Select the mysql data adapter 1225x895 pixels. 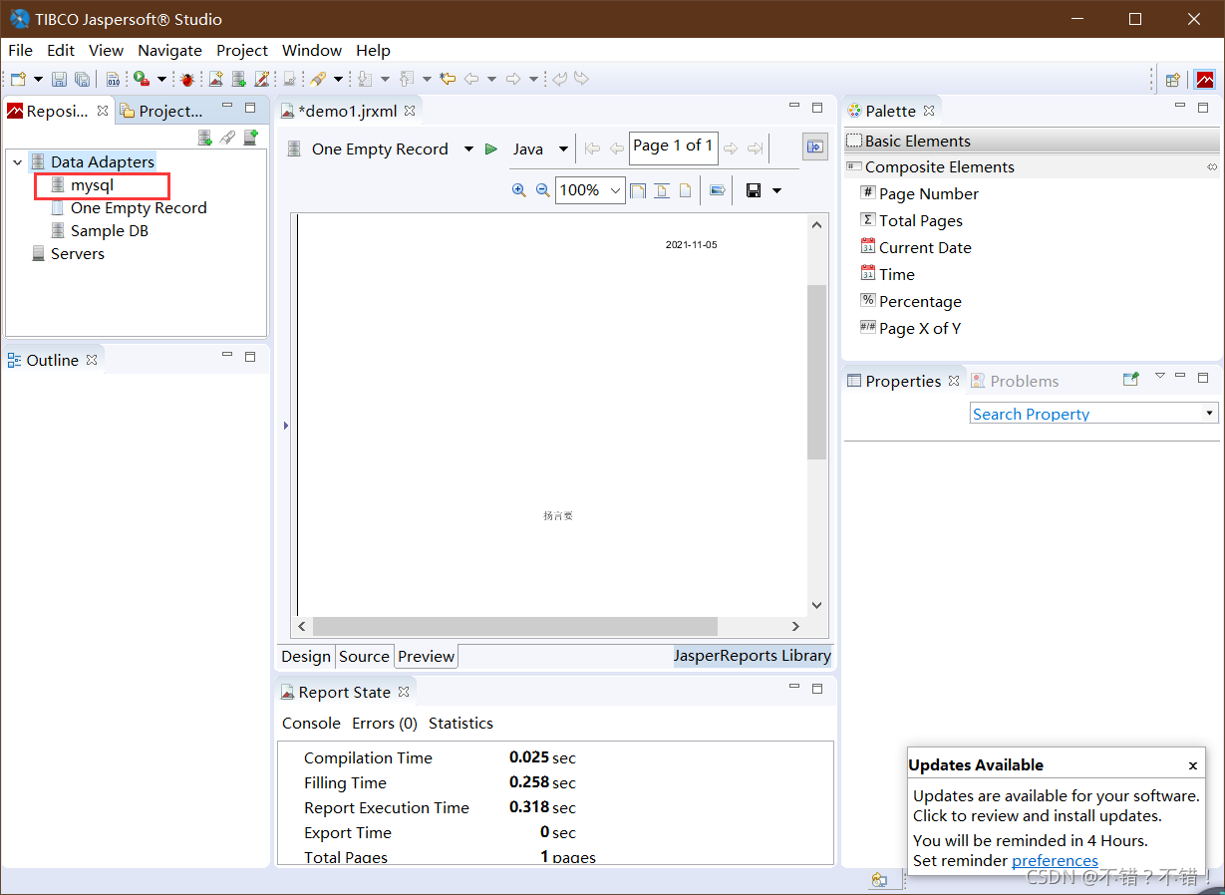click(x=92, y=184)
